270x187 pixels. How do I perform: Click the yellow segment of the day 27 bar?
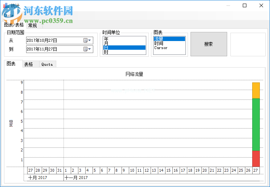click(256, 90)
